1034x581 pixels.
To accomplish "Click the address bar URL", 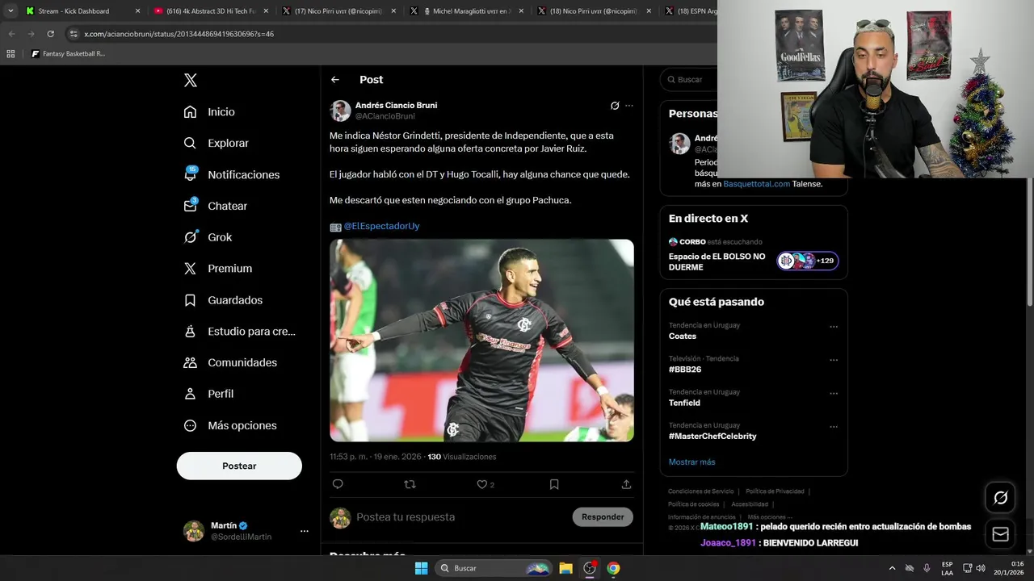I will [179, 34].
